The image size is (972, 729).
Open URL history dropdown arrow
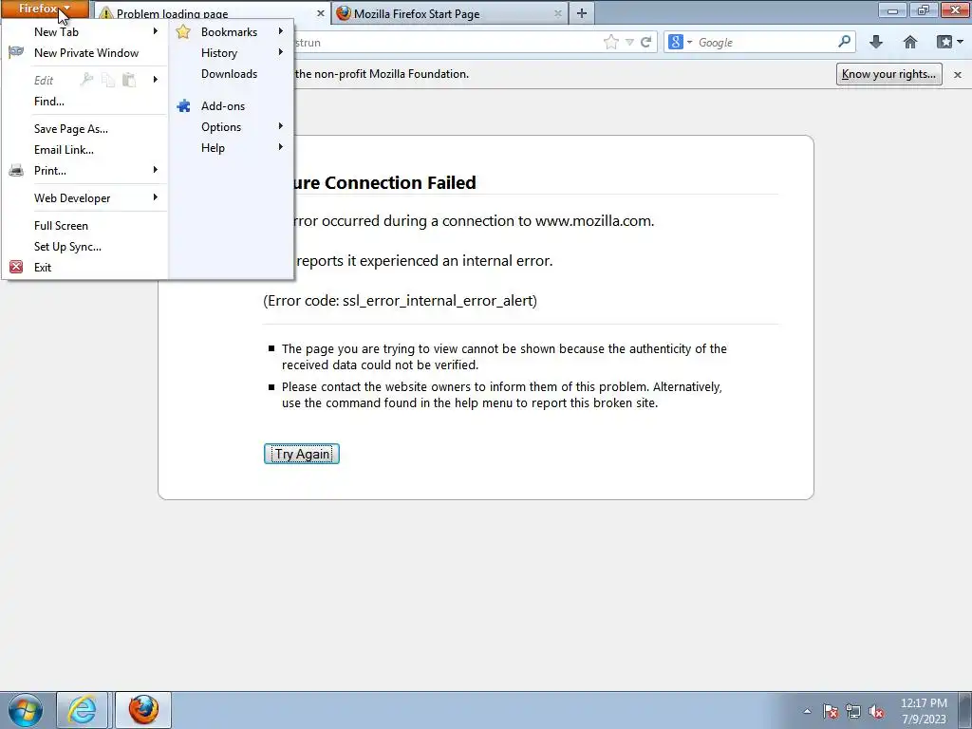click(x=629, y=42)
